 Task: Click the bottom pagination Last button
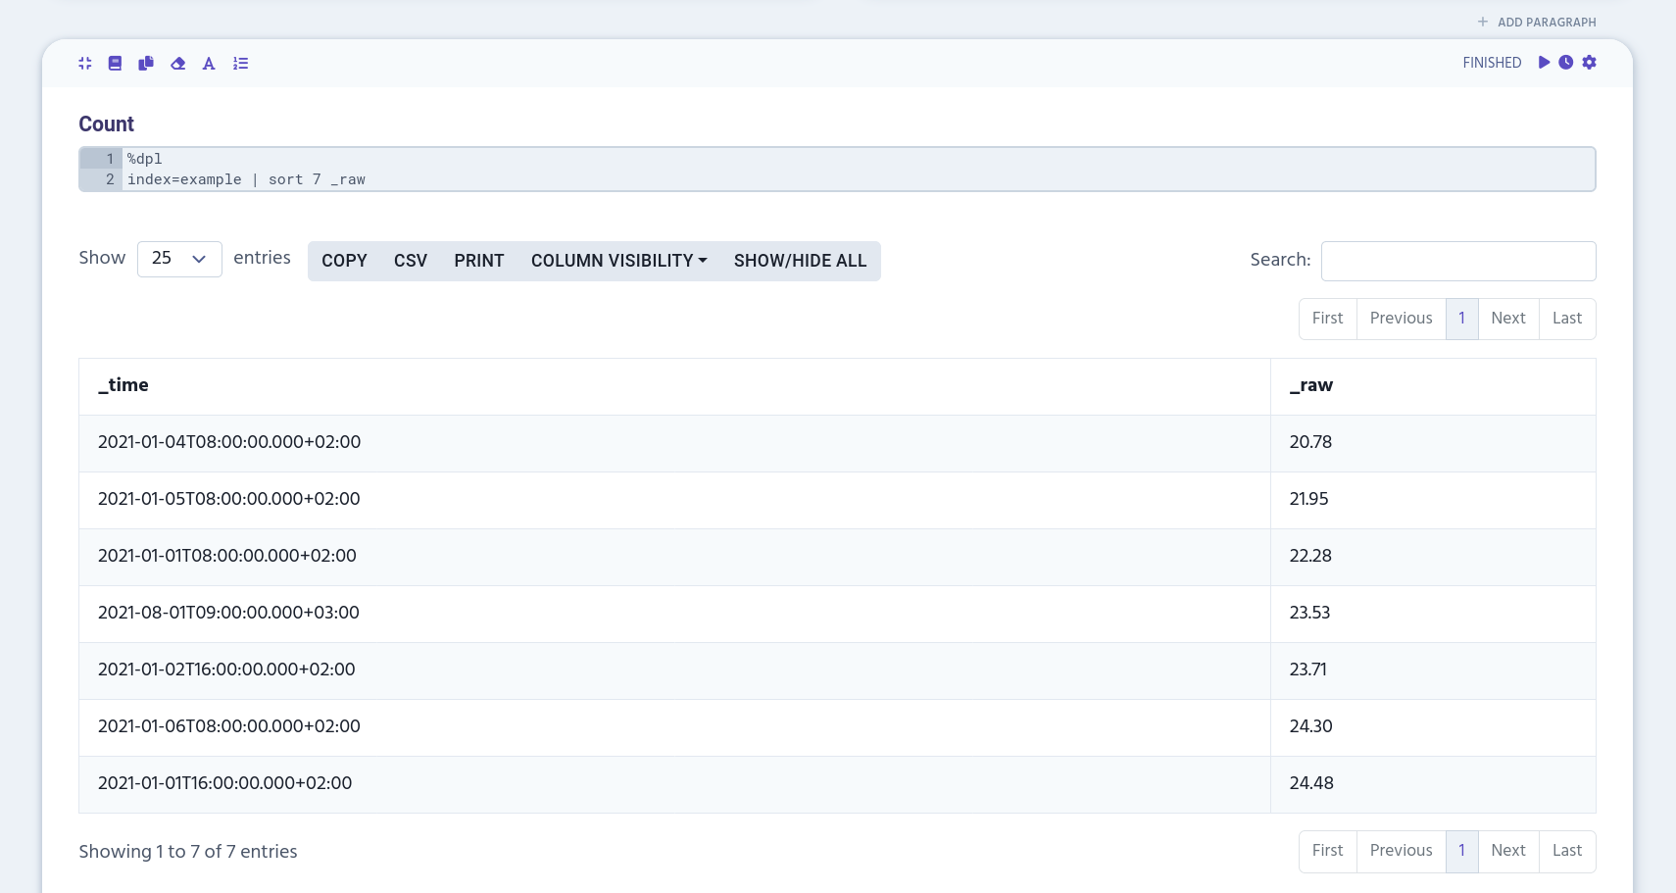click(1567, 851)
